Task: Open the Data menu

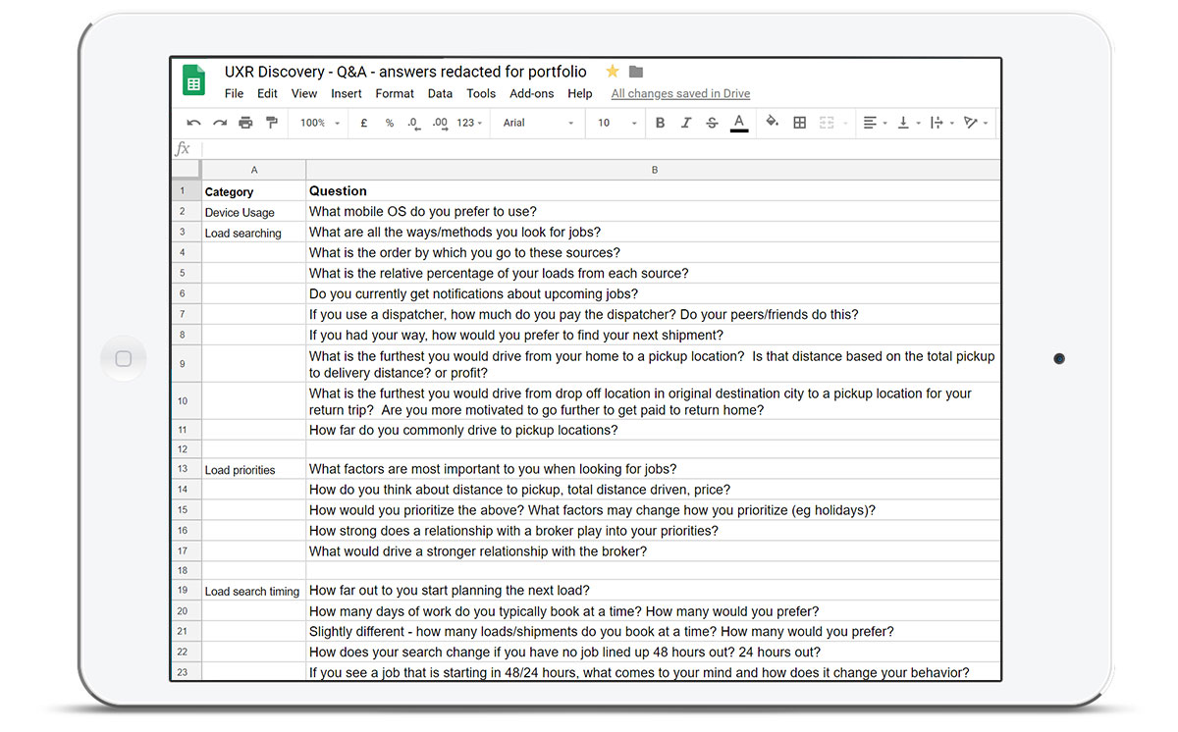Action: (440, 94)
